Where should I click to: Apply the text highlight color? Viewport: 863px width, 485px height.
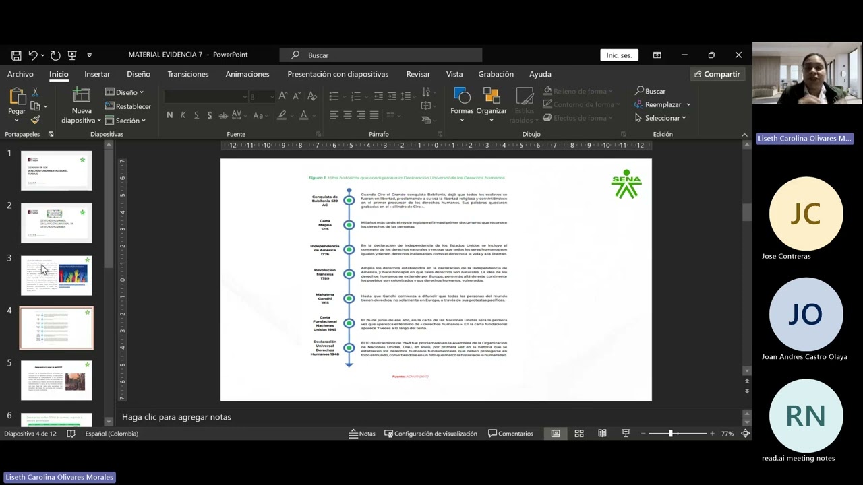pos(282,115)
